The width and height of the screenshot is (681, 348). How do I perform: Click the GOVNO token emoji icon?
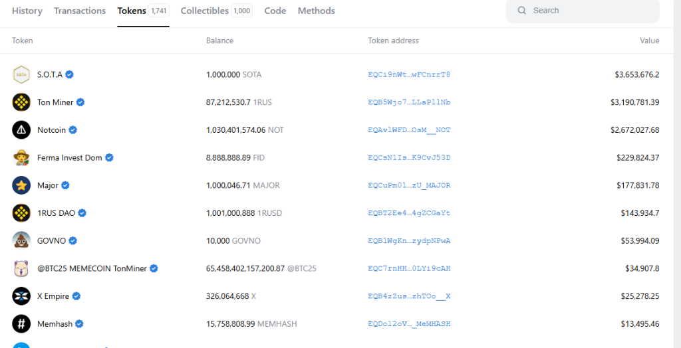click(x=21, y=241)
